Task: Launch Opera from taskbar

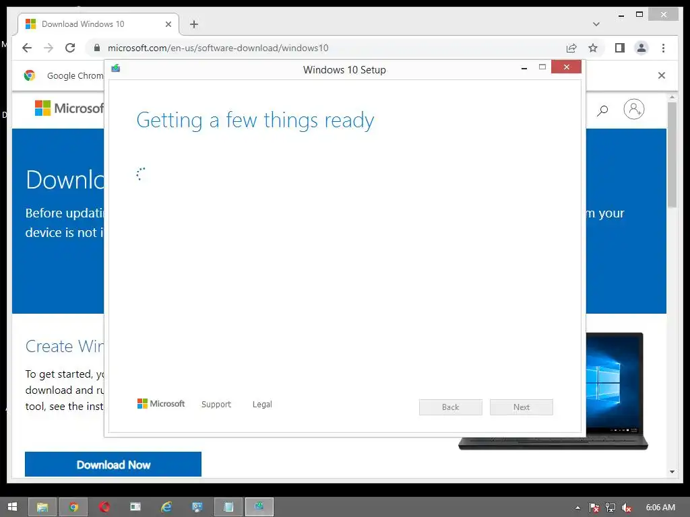Action: [104, 507]
